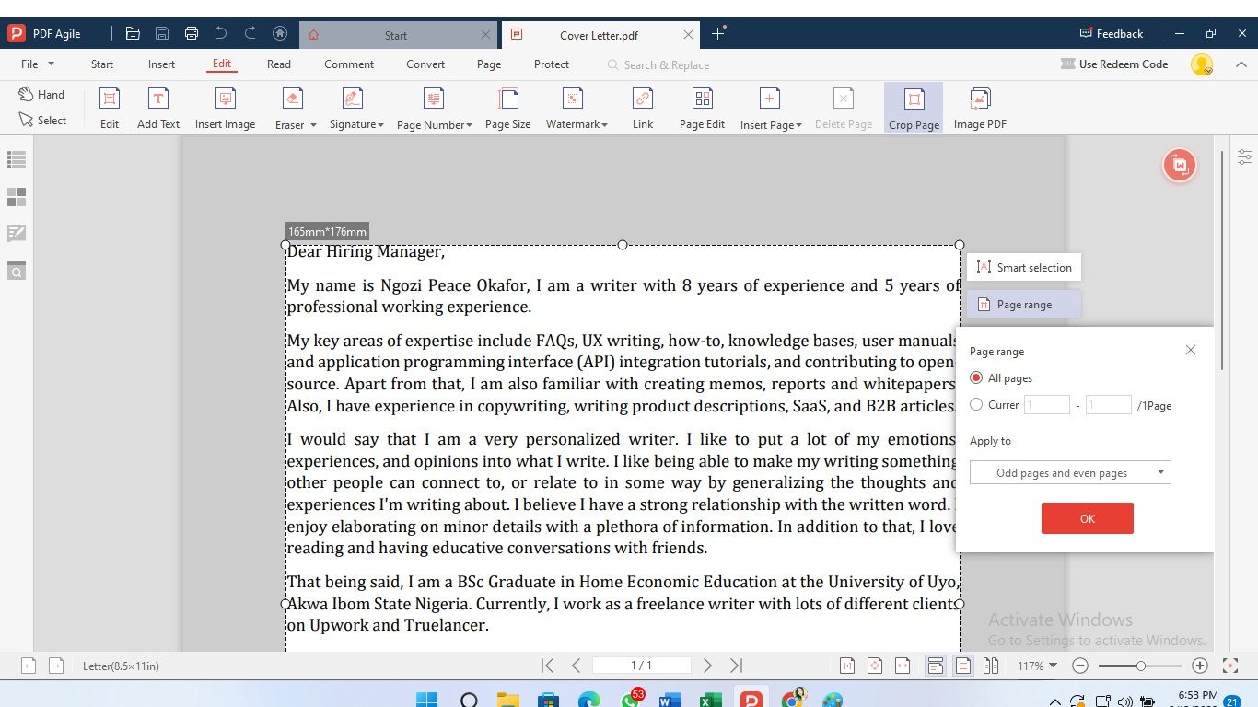The height and width of the screenshot is (707, 1258).
Task: Click the Insert Image tool
Action: point(225,106)
